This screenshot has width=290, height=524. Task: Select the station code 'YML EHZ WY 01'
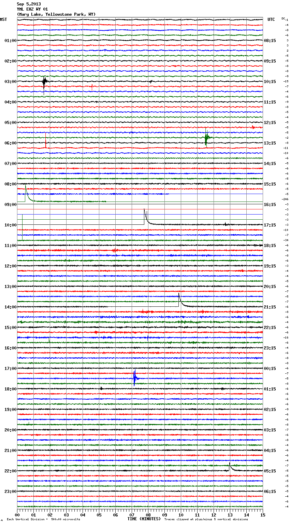pos(32,9)
